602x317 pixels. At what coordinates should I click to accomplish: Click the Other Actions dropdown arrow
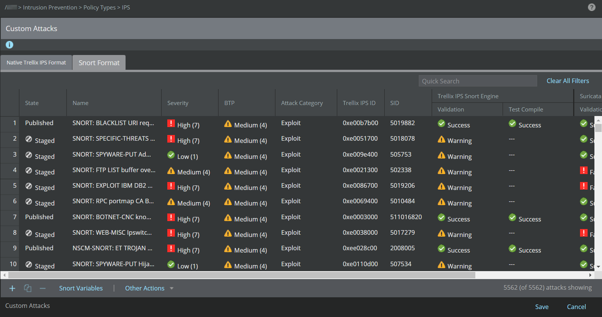point(171,289)
